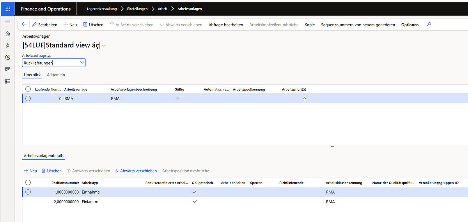Click Arbeitskopfzeilenumbrüche in toolbar
The width and height of the screenshot is (468, 222).
click(x=274, y=25)
